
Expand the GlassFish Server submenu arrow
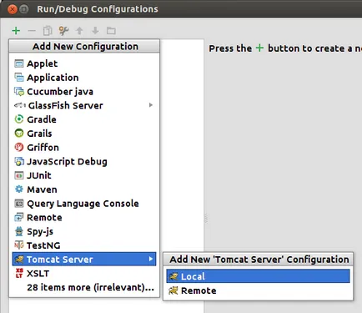point(151,105)
